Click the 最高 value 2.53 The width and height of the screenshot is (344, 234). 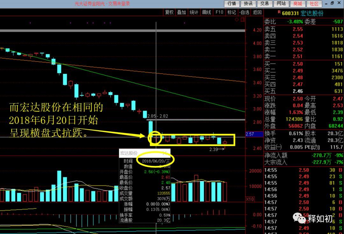(x=338, y=105)
